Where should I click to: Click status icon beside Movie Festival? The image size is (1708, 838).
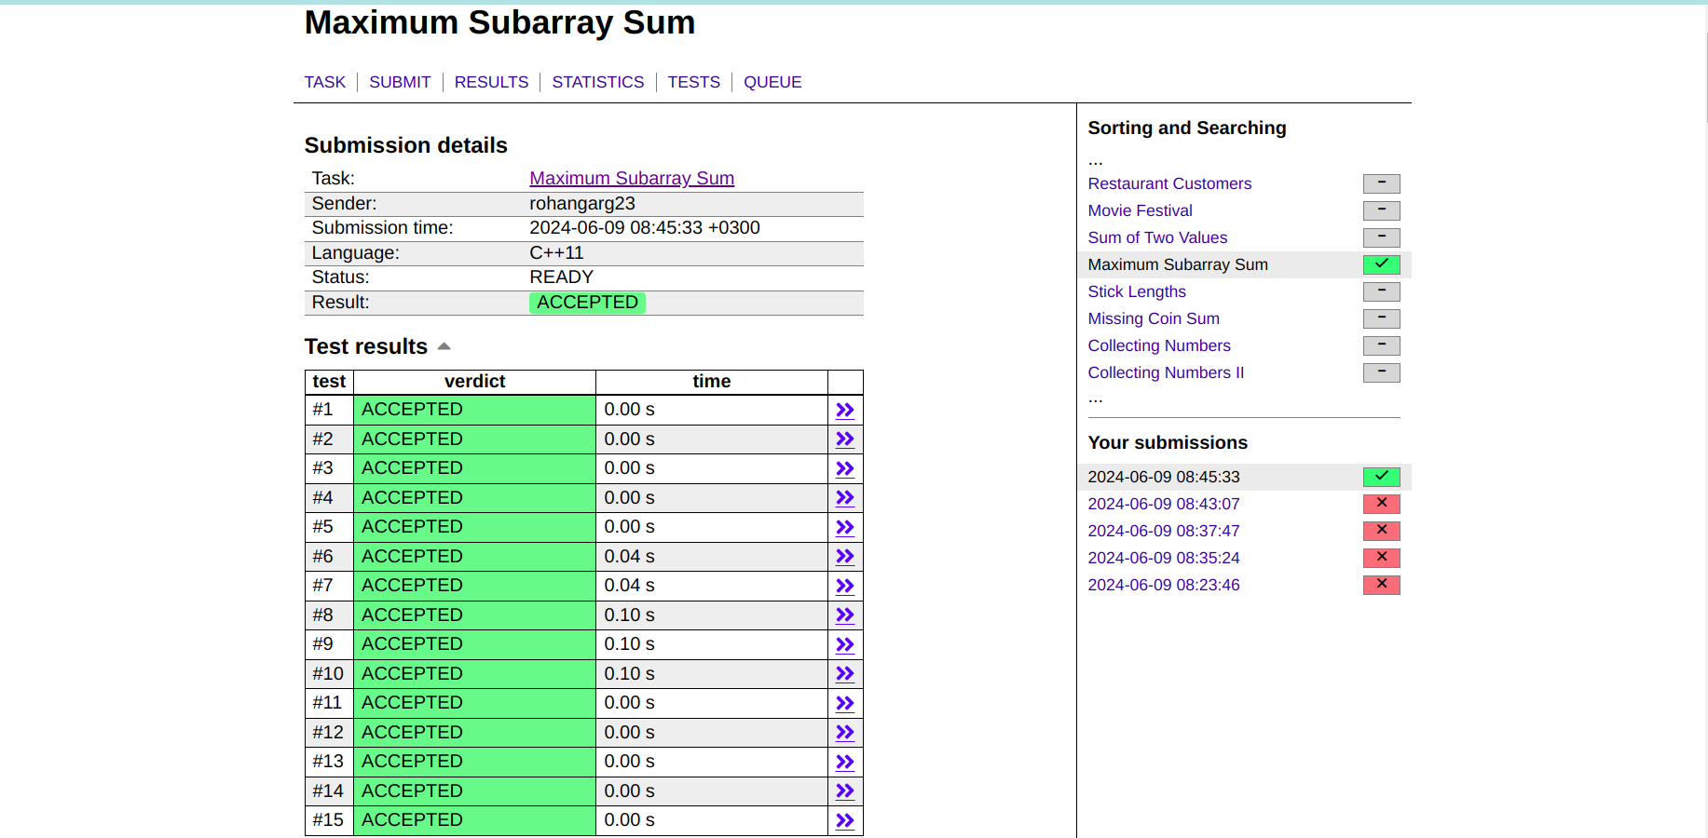pos(1381,210)
